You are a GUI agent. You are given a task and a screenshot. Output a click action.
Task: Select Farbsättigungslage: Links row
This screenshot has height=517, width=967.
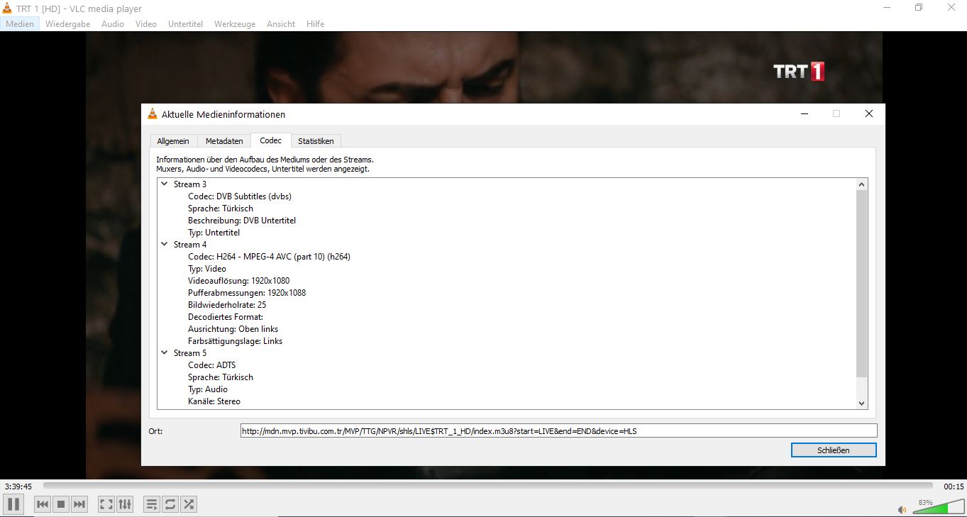tap(235, 341)
